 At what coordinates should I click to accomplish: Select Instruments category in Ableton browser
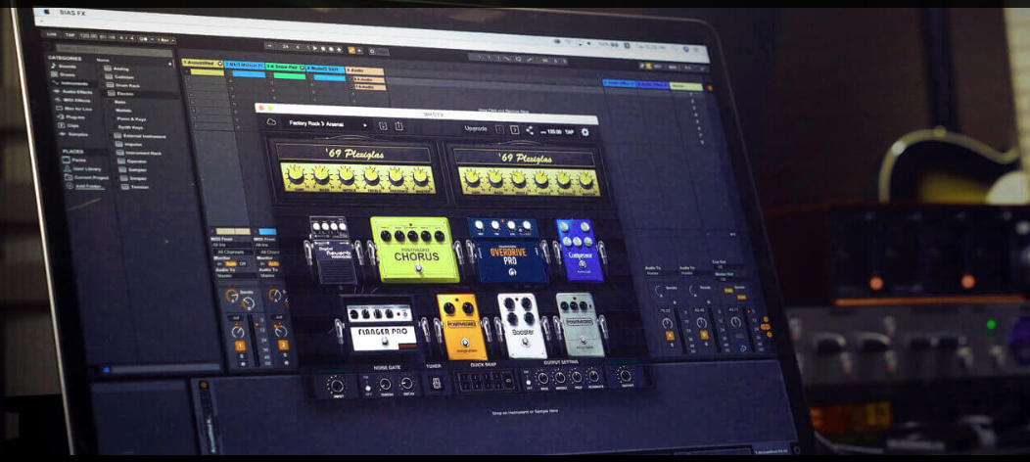[69, 84]
